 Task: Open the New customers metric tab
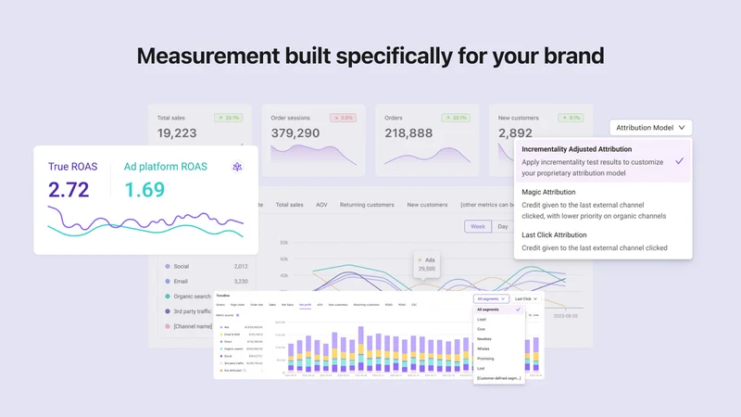tap(427, 205)
